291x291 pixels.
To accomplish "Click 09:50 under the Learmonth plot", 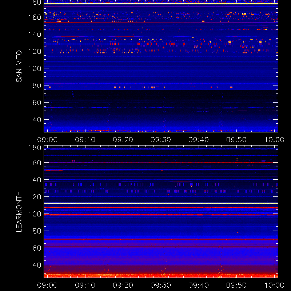I will 236,285.
